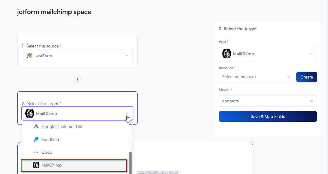
Task: Expand the Model dropdown showing contacts
Action: tap(267, 101)
